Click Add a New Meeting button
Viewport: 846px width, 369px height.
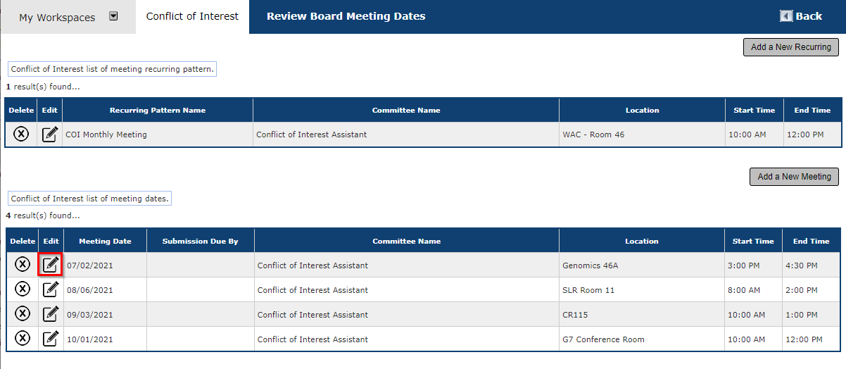[794, 177]
